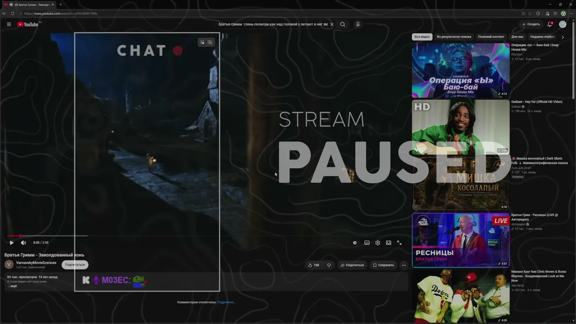The height and width of the screenshot is (324, 576).
Task: Click the Сохранить save button
Action: (x=383, y=265)
